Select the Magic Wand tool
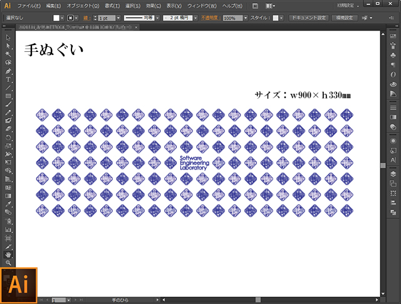Image resolution: width=401 pixels, height=304 pixels. [x=9, y=54]
